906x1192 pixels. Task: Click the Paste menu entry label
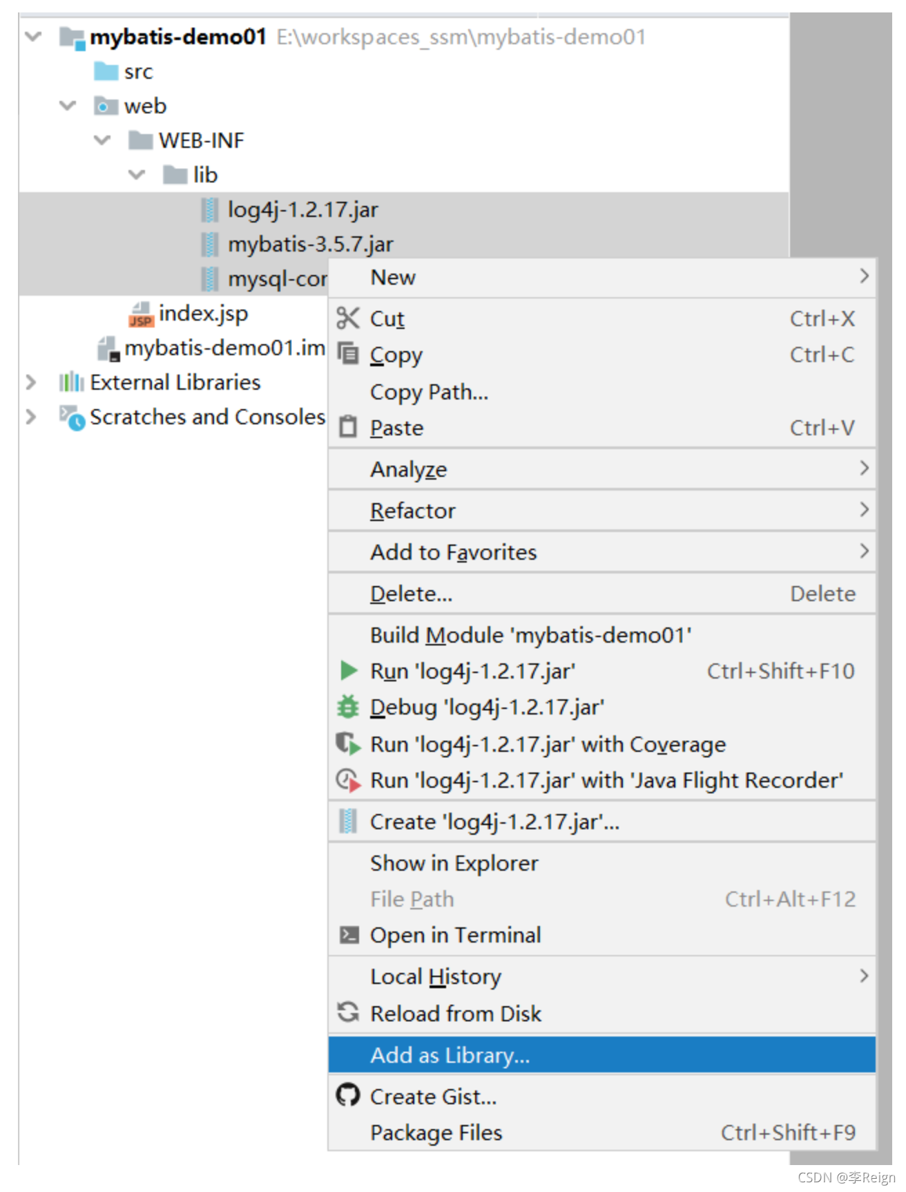point(397,428)
